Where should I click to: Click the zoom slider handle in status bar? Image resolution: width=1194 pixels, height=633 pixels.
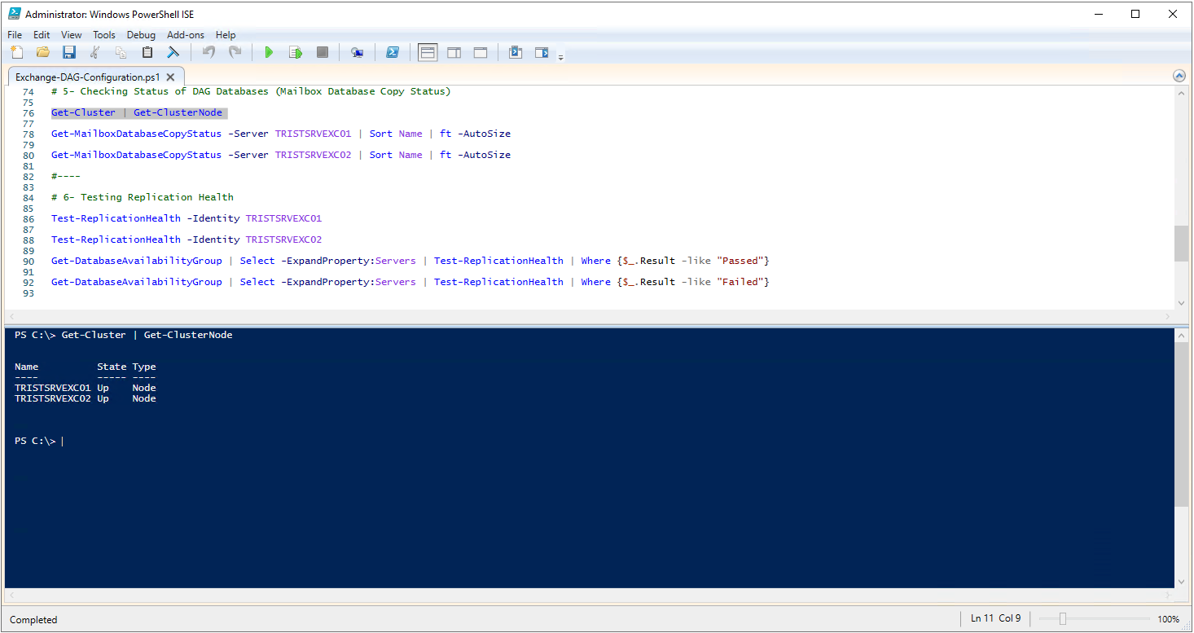tap(1062, 619)
